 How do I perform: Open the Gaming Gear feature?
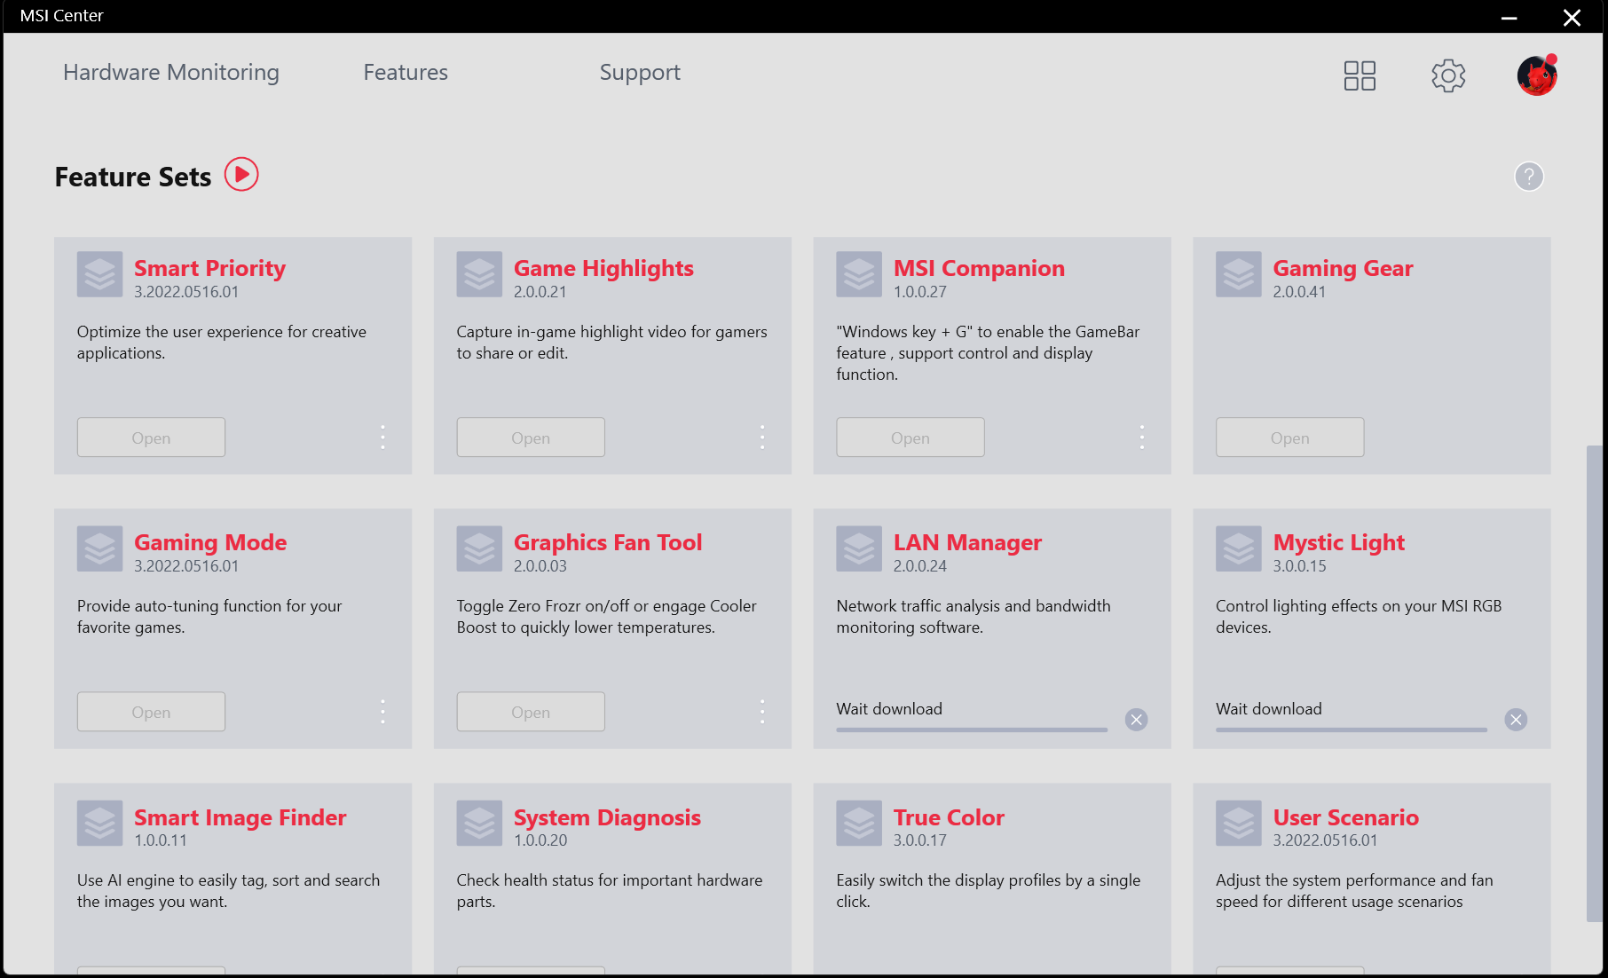(1289, 438)
